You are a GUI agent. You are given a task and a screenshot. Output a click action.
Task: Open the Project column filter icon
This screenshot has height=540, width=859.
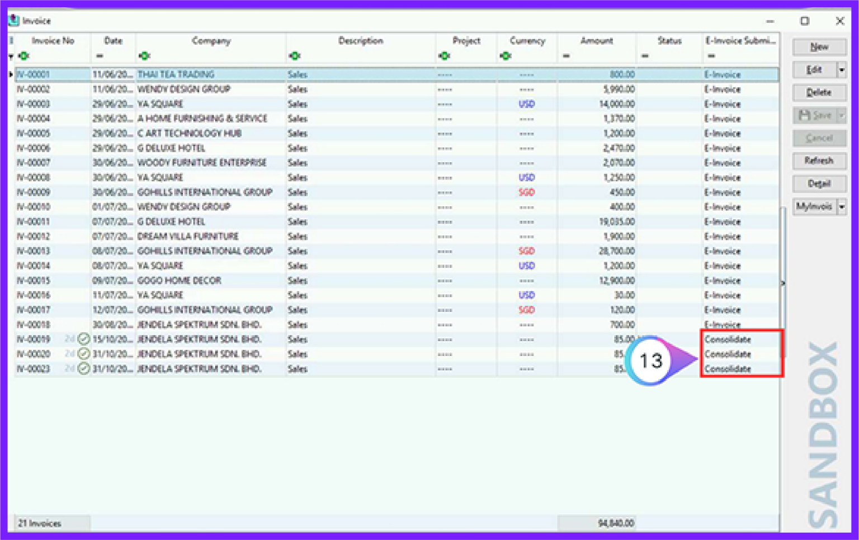point(445,55)
